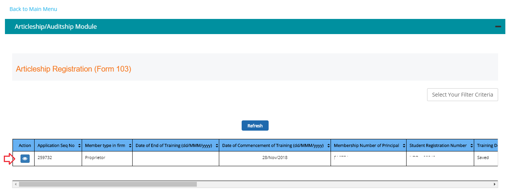Open the view eye icon for application 259732
The width and height of the screenshot is (508, 195).
pos(25,159)
